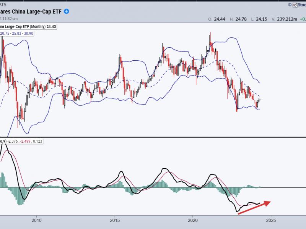Click the 11:32:am timestamp
This screenshot has height=229, width=306.
click(10, 19)
